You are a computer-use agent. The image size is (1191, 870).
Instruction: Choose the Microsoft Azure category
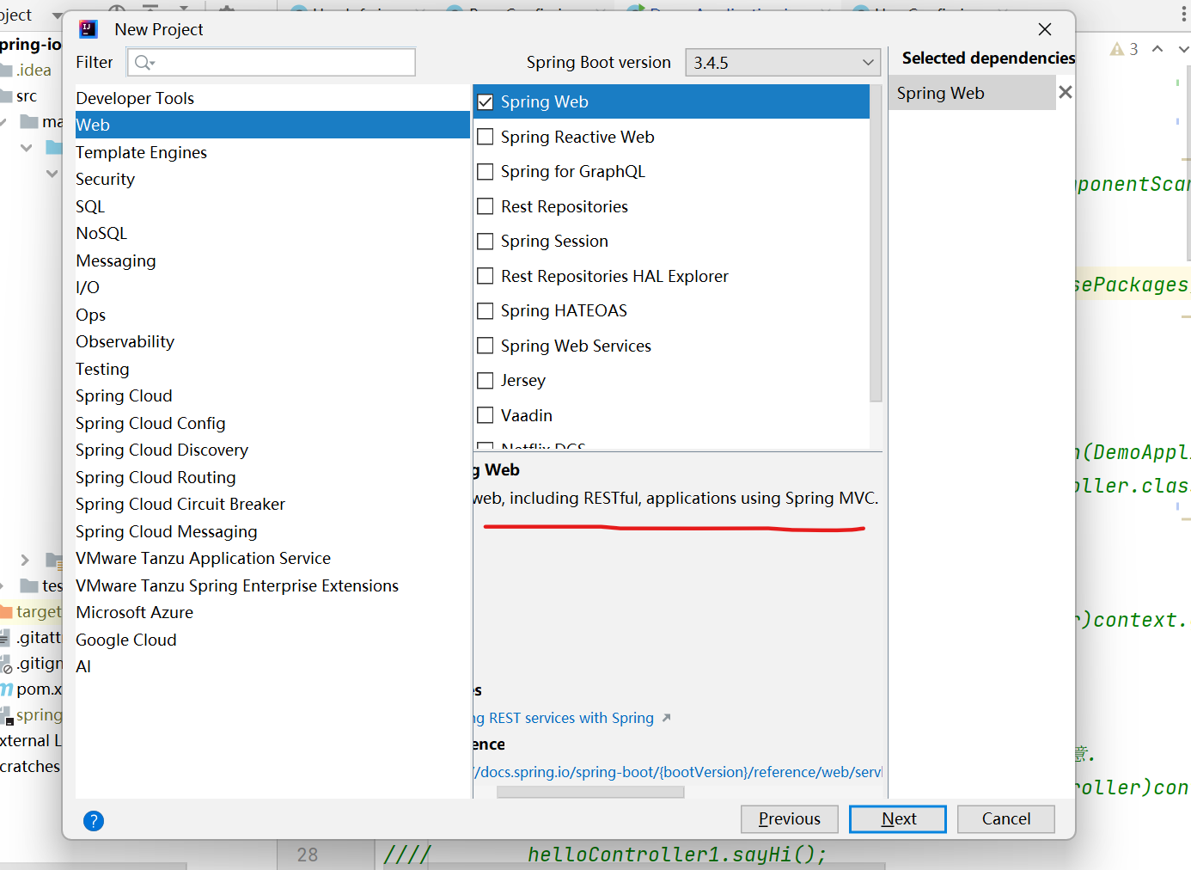click(272, 612)
